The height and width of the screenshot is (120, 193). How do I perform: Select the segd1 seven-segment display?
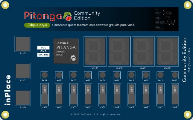tap(143, 52)
